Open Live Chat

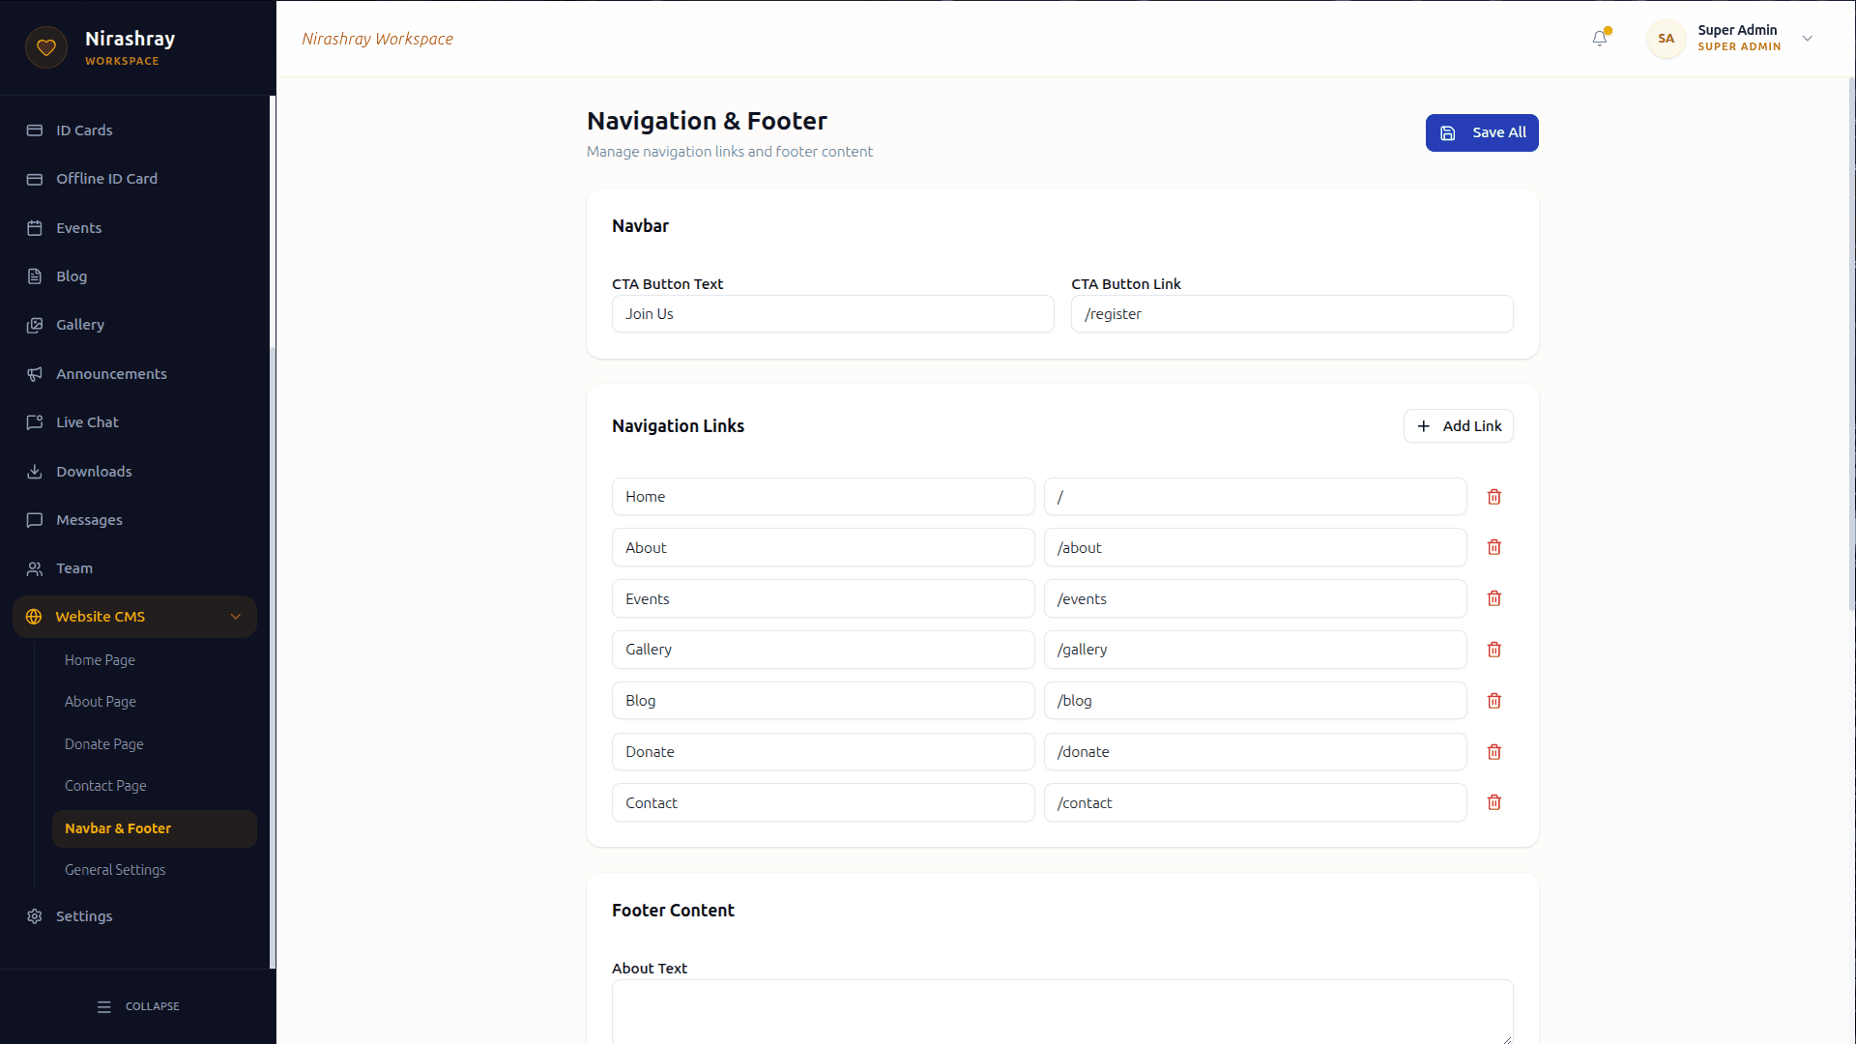[135, 422]
